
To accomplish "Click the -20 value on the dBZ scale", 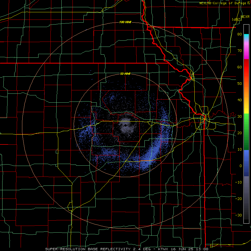I will (x=238, y=199).
